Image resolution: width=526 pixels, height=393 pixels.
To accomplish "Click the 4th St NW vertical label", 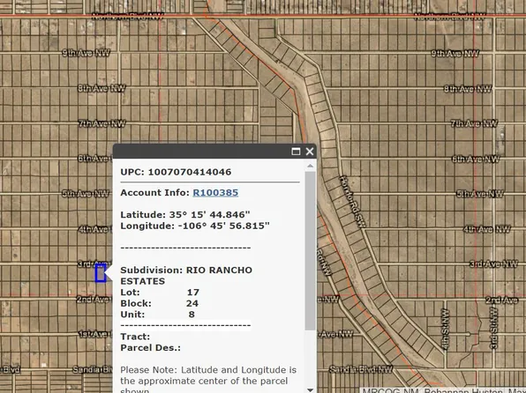I will 445,330.
